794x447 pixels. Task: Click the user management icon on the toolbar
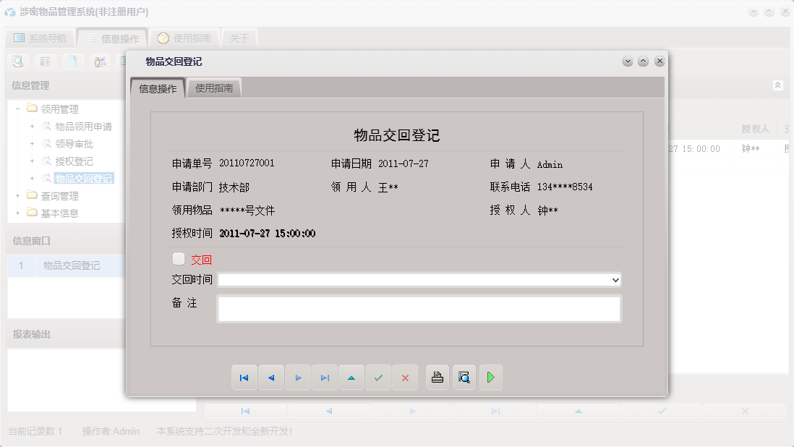pyautogui.click(x=100, y=61)
